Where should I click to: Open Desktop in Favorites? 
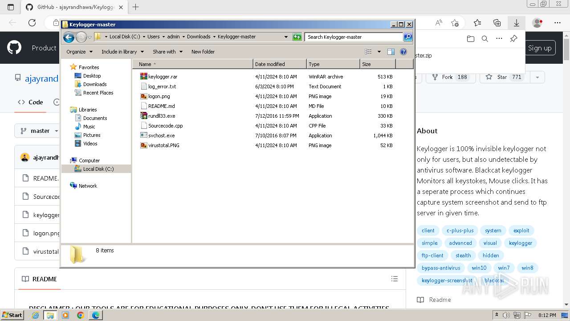point(92,76)
